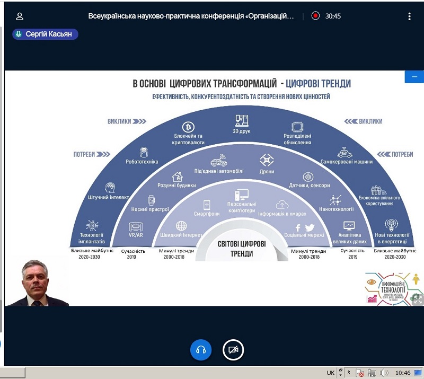Open the Action Center flag icon
424x379 pixels.
click(x=360, y=373)
